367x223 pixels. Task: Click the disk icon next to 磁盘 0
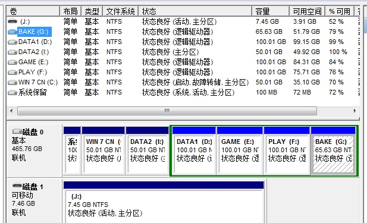pos(17,131)
